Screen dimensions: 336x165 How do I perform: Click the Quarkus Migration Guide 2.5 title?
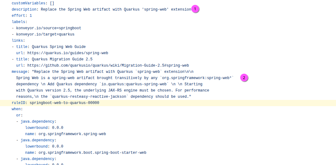click(62, 59)
